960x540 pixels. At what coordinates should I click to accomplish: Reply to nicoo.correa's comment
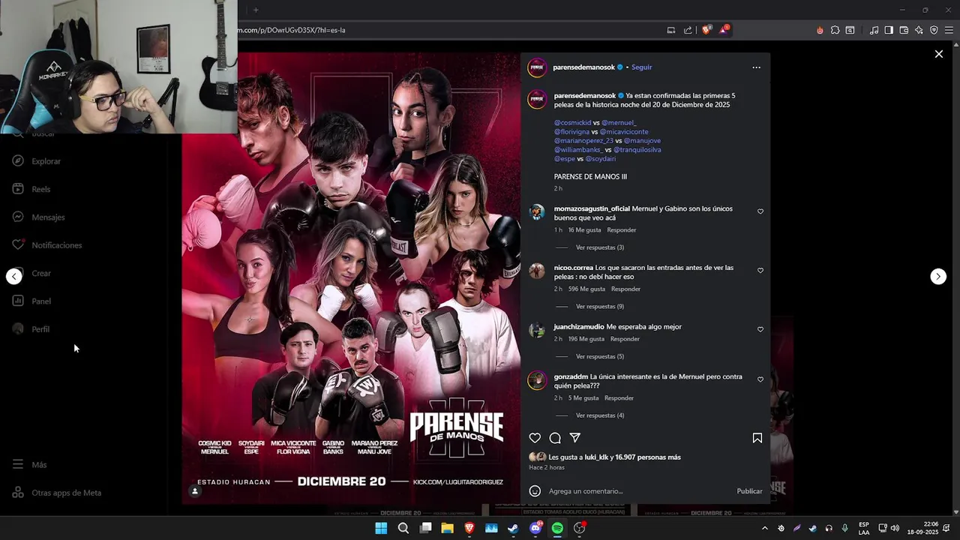point(625,289)
